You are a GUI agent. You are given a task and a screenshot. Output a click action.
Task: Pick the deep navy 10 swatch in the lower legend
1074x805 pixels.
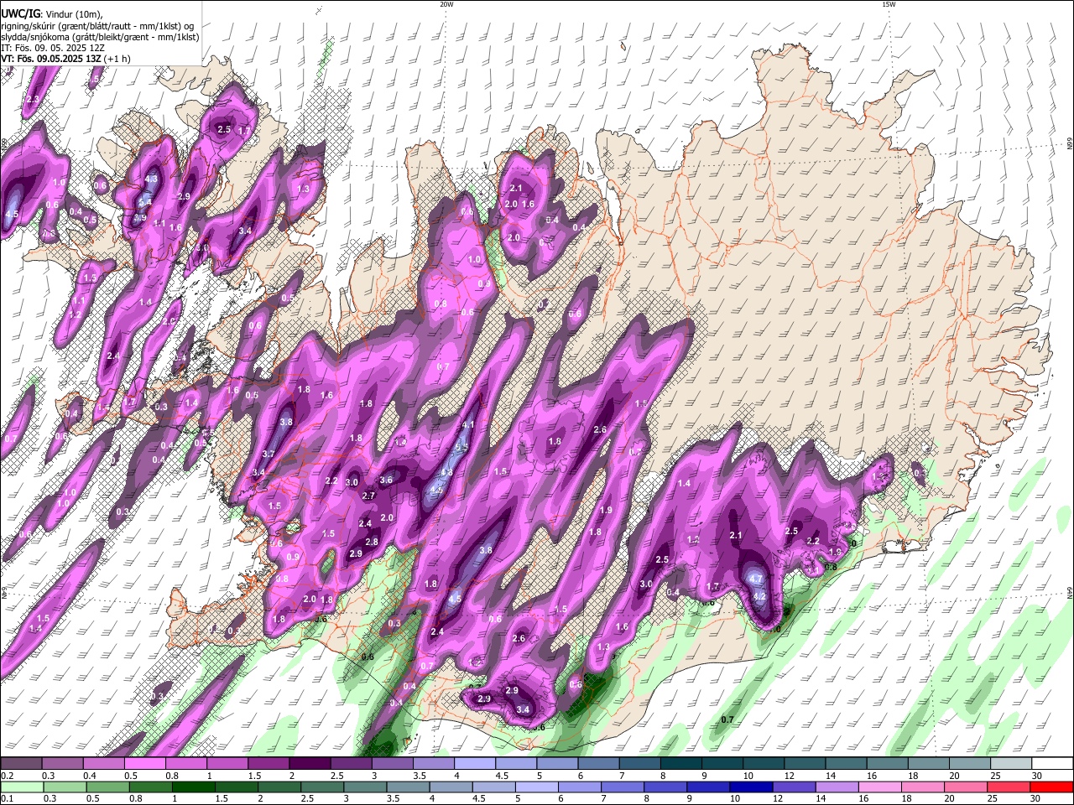coord(751,787)
